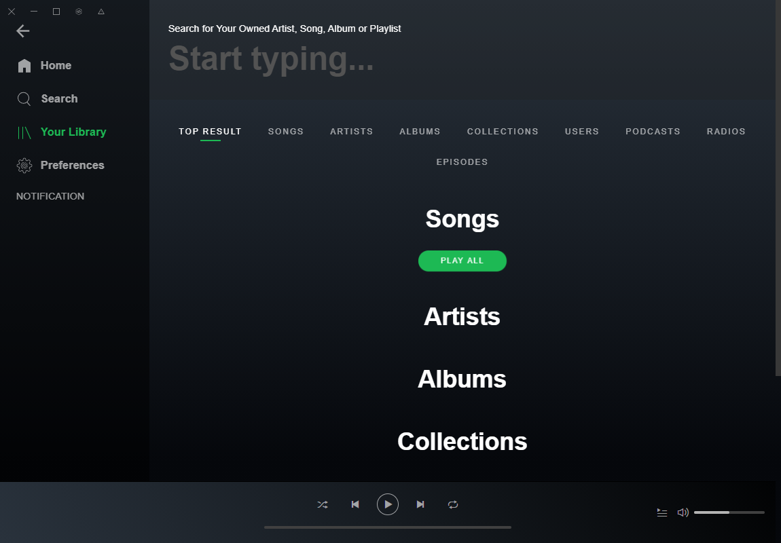Switch to the USERS tab

pyautogui.click(x=582, y=132)
